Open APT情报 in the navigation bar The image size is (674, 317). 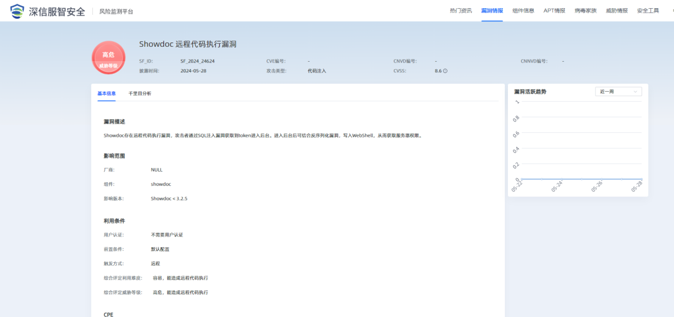[554, 11]
